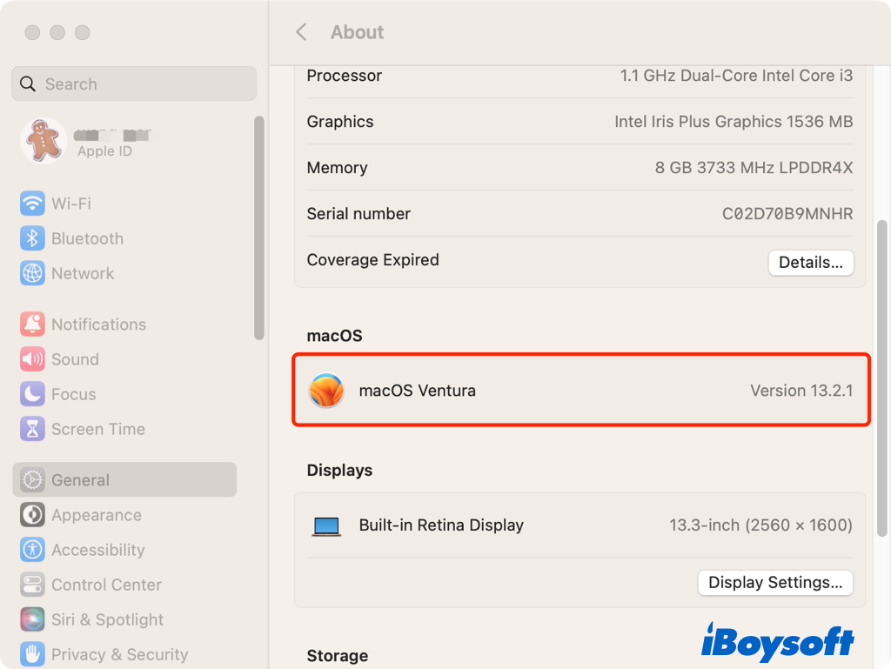Click the Notifications bell icon
The image size is (891, 669).
click(x=32, y=324)
